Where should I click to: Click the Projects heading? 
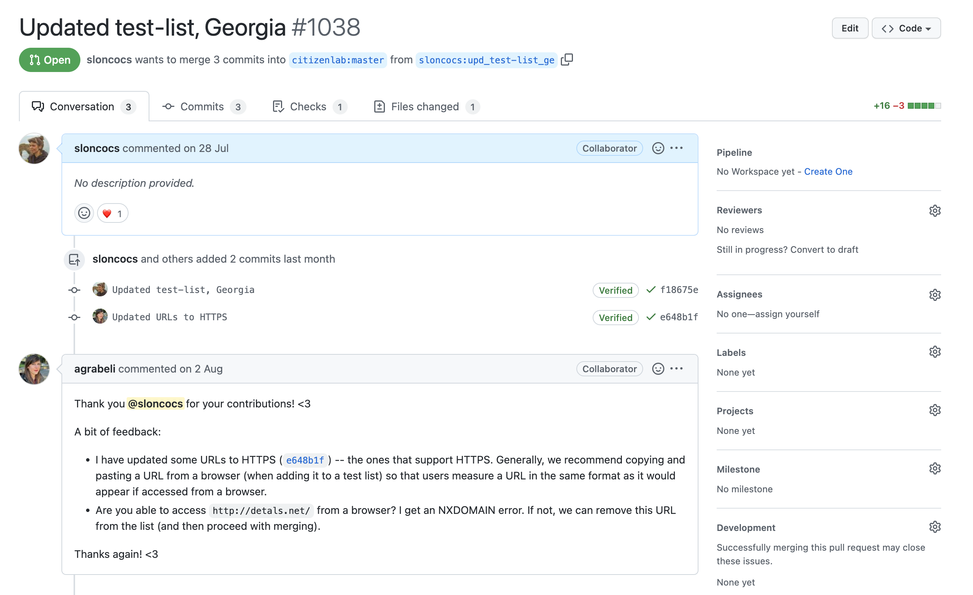point(735,411)
